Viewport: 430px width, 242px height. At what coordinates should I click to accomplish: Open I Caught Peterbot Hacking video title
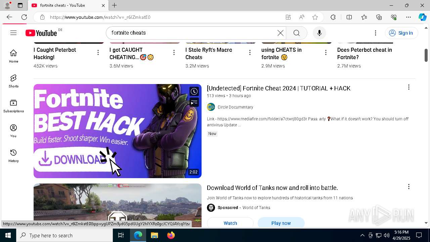pyautogui.click(x=55, y=53)
